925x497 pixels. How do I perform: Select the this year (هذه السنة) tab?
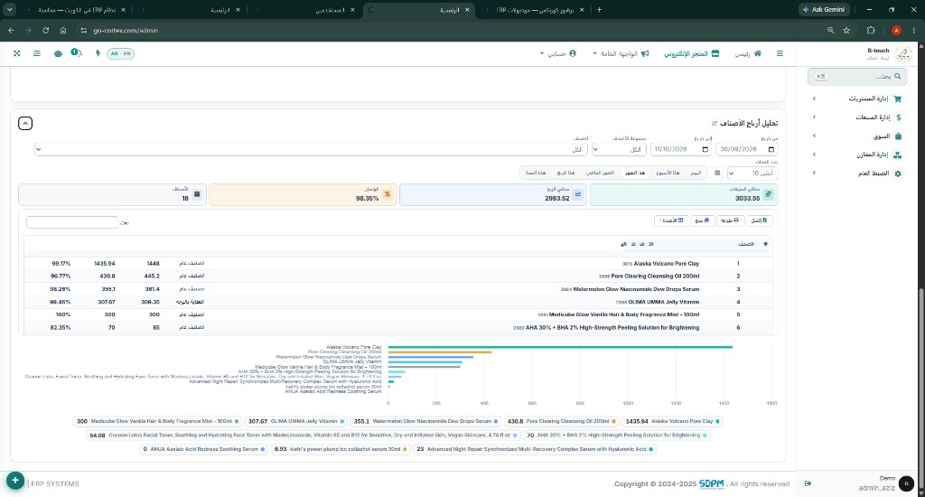pyautogui.click(x=536, y=173)
